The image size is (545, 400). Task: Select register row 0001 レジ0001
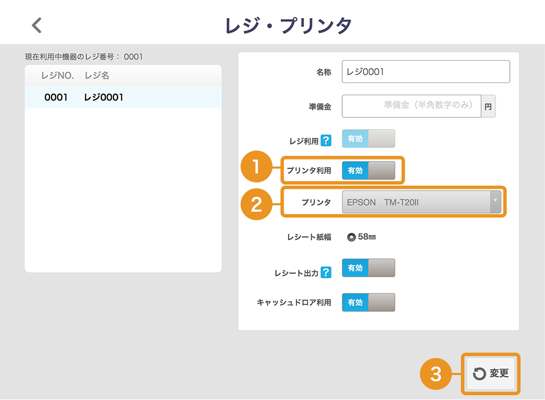pyautogui.click(x=123, y=97)
